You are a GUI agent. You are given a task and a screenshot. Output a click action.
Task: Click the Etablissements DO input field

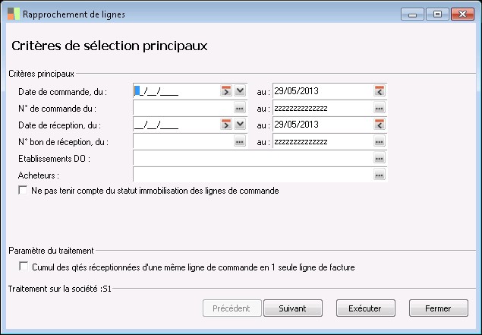(252, 158)
